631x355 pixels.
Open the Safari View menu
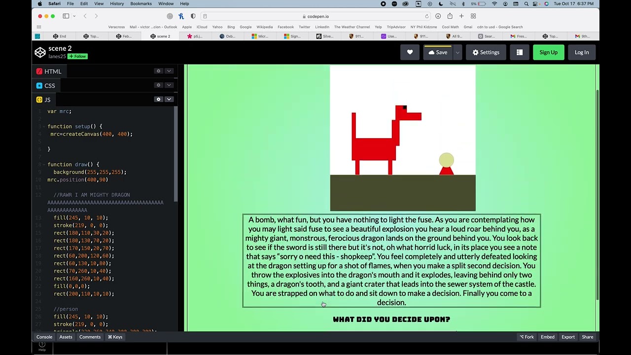click(99, 3)
